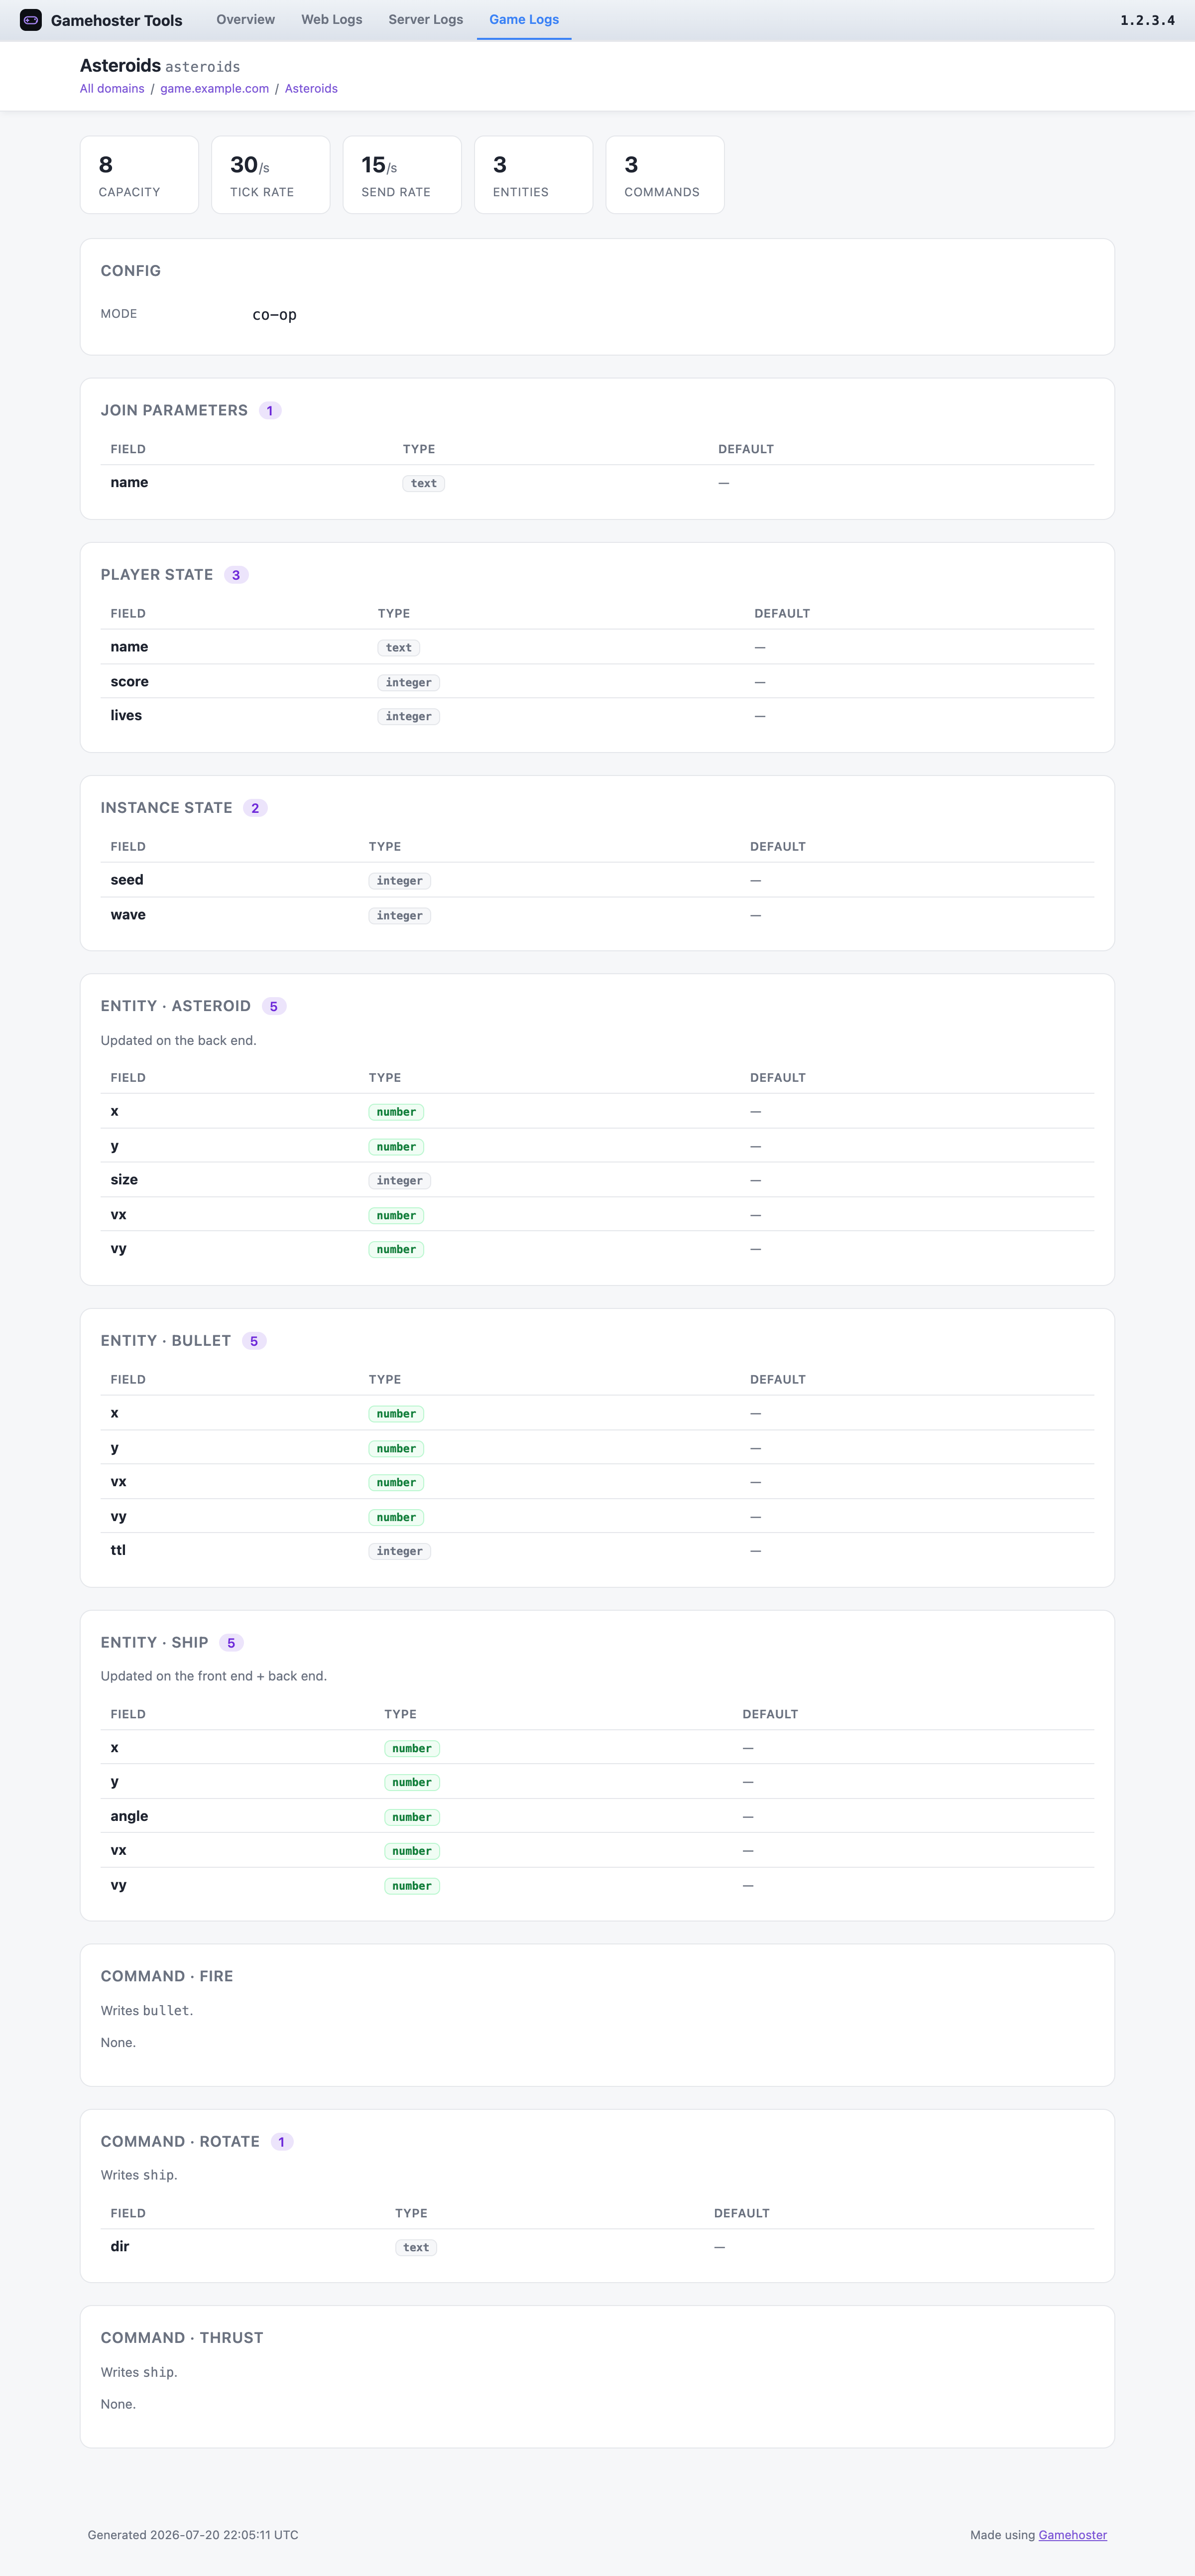
Task: Click the name field in Join Parameters
Action: click(129, 482)
